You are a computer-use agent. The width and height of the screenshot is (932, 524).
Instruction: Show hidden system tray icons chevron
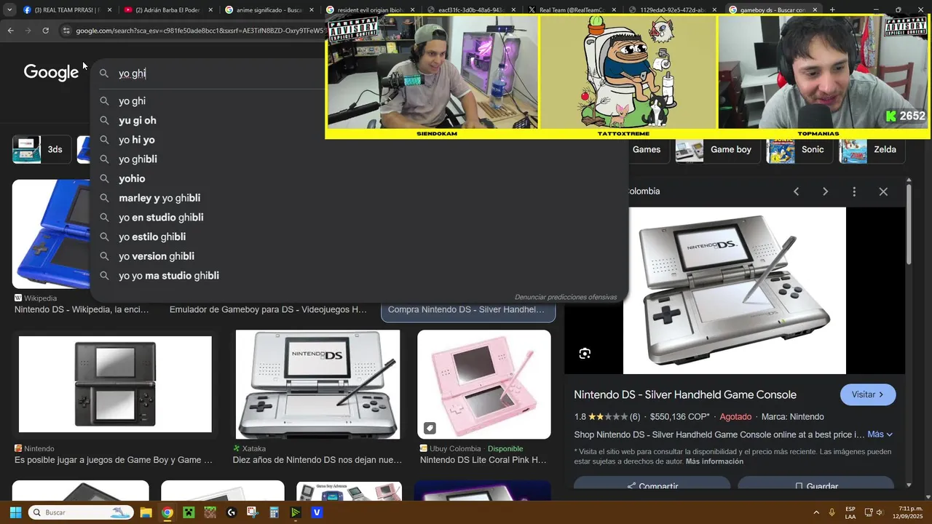[816, 512]
